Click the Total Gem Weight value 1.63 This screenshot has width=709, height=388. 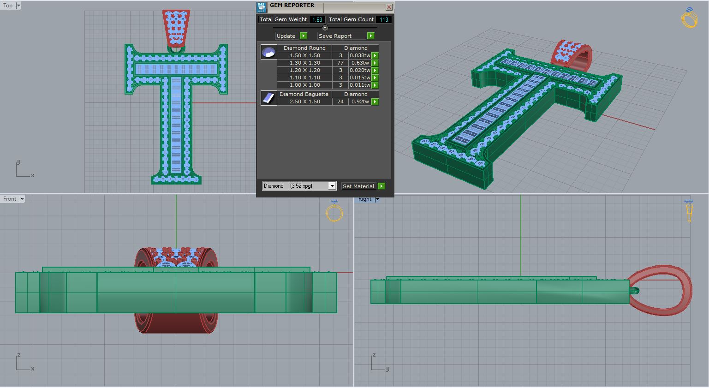point(317,19)
